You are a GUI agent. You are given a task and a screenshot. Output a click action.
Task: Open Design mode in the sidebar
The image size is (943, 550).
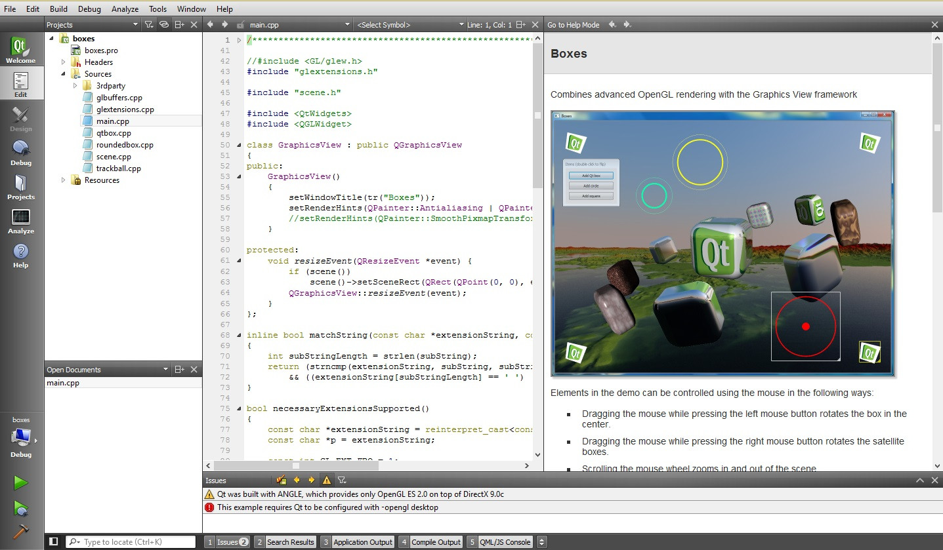[x=21, y=118]
